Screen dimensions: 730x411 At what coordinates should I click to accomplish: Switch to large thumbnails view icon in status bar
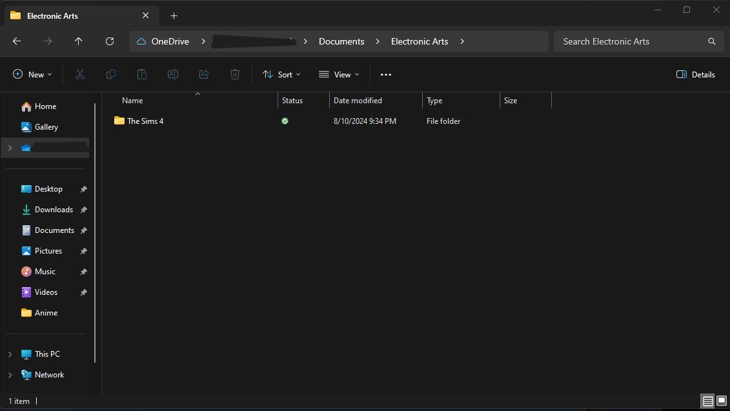722,401
